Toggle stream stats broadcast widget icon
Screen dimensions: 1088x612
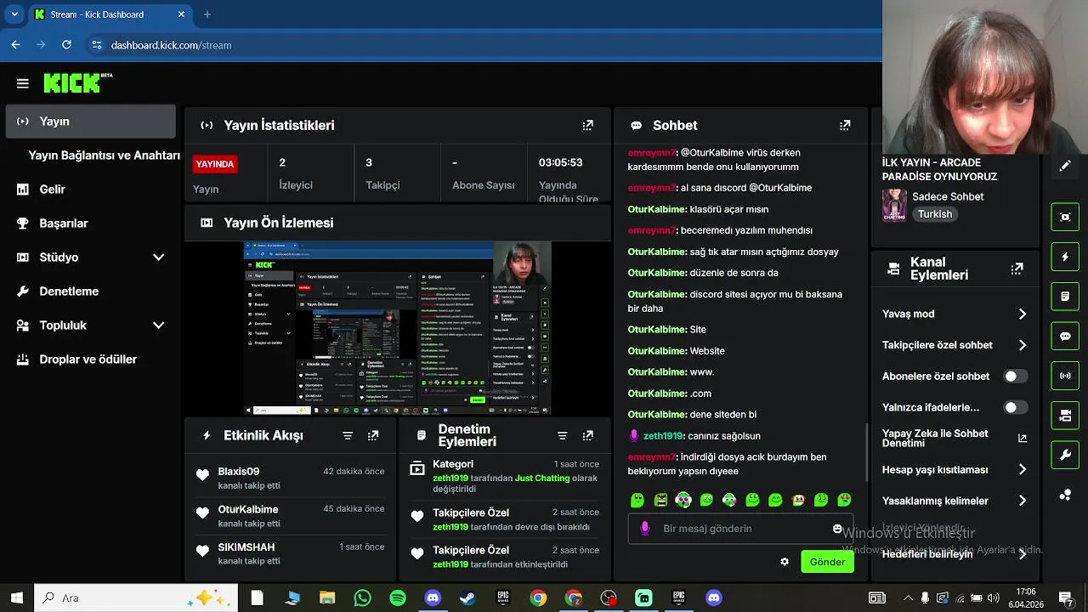point(1065,376)
